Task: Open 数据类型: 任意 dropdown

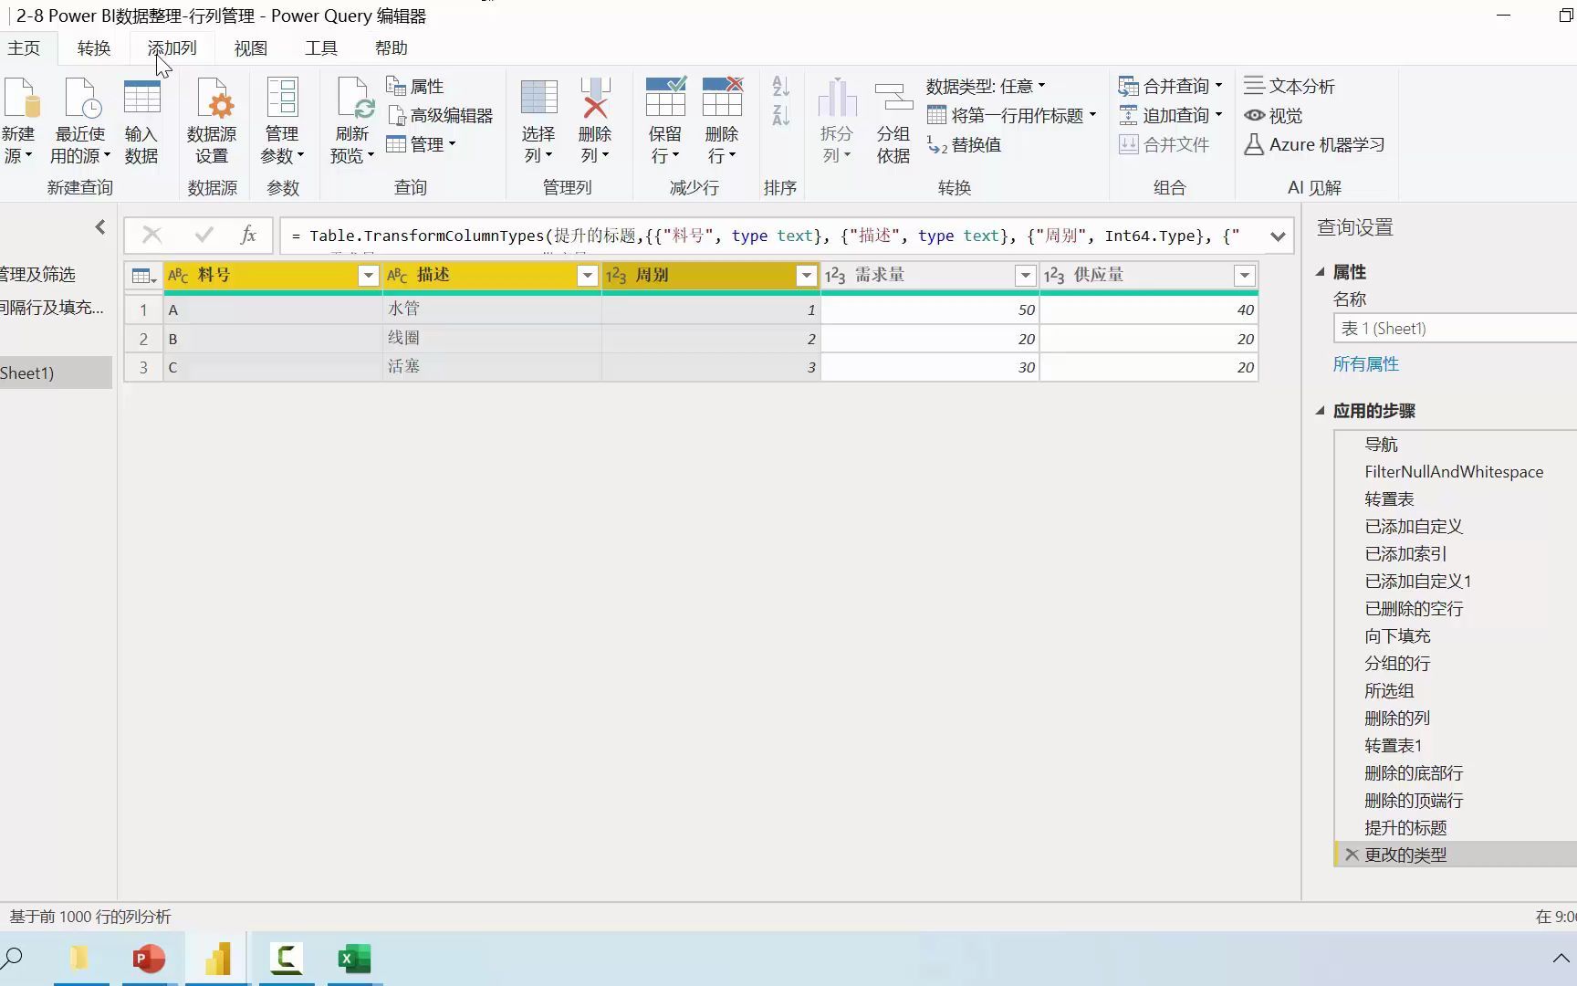Action: tap(986, 86)
